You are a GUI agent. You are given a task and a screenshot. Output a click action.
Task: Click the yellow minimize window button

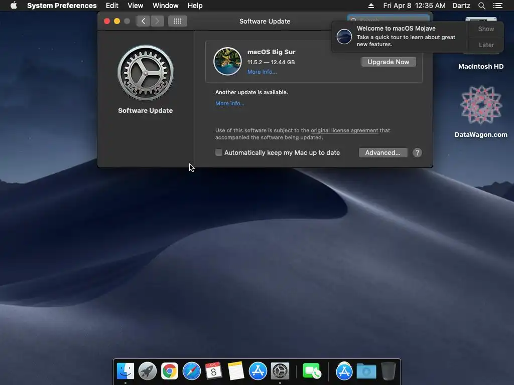[x=117, y=21]
